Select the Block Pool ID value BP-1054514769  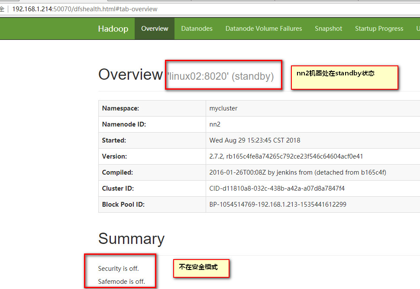[x=278, y=205]
